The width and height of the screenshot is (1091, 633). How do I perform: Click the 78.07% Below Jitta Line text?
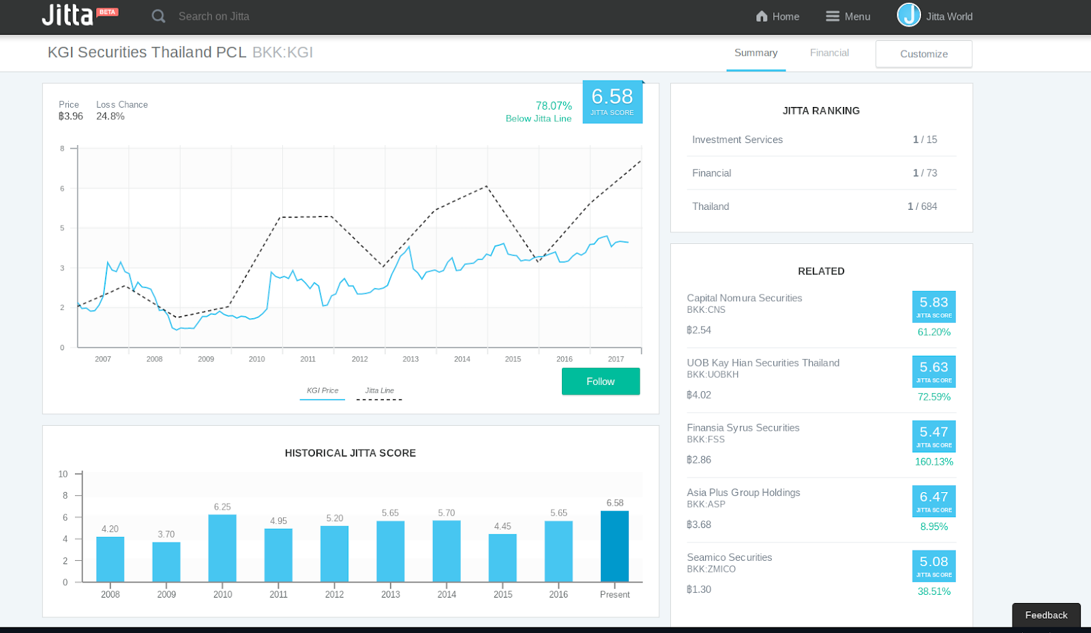click(x=539, y=112)
